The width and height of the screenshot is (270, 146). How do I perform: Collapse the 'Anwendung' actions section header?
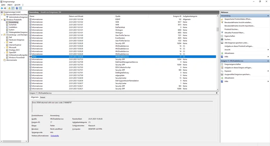click(268, 16)
